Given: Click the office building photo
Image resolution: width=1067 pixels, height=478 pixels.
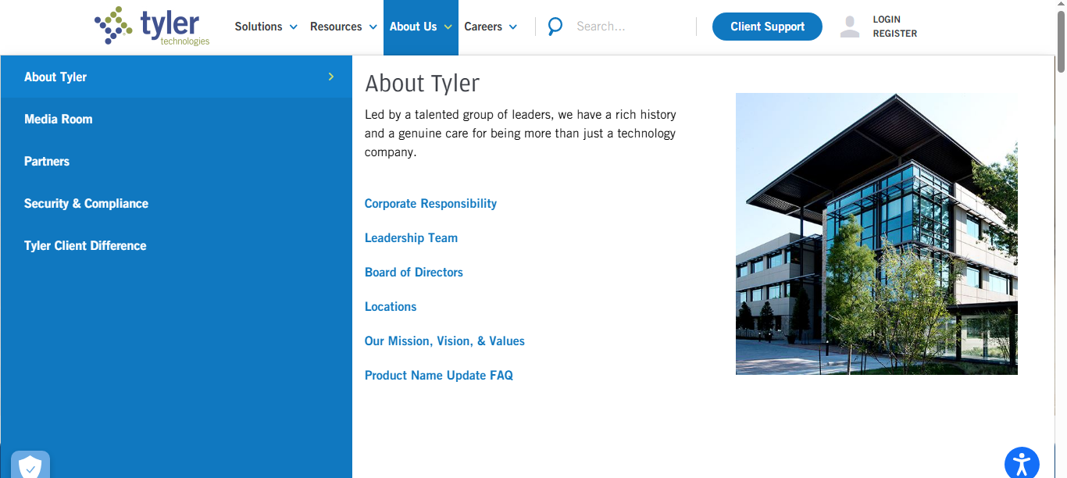Looking at the screenshot, I should point(876,234).
